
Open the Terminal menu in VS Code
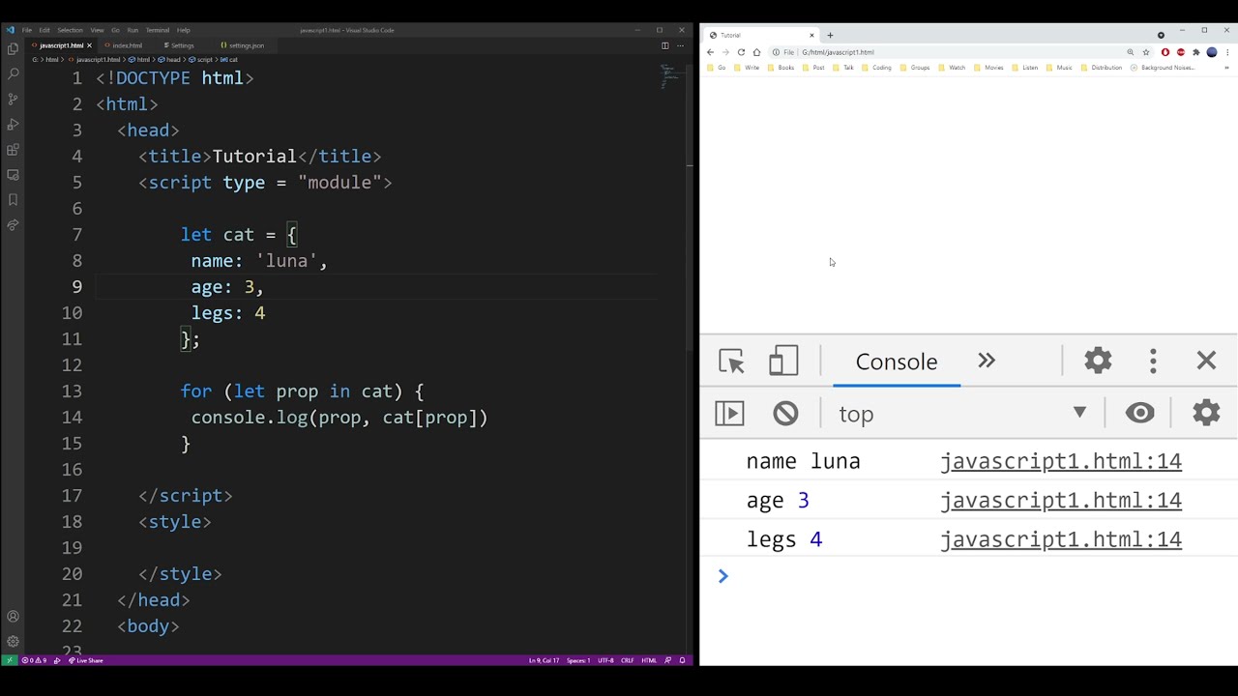click(x=158, y=30)
